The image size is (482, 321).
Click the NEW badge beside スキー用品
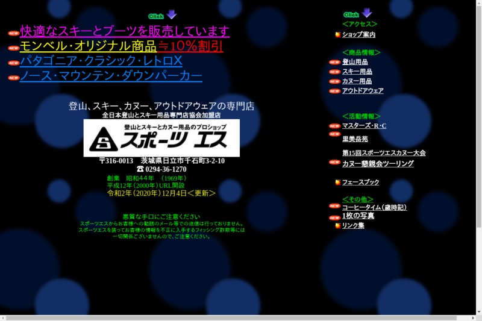[334, 72]
